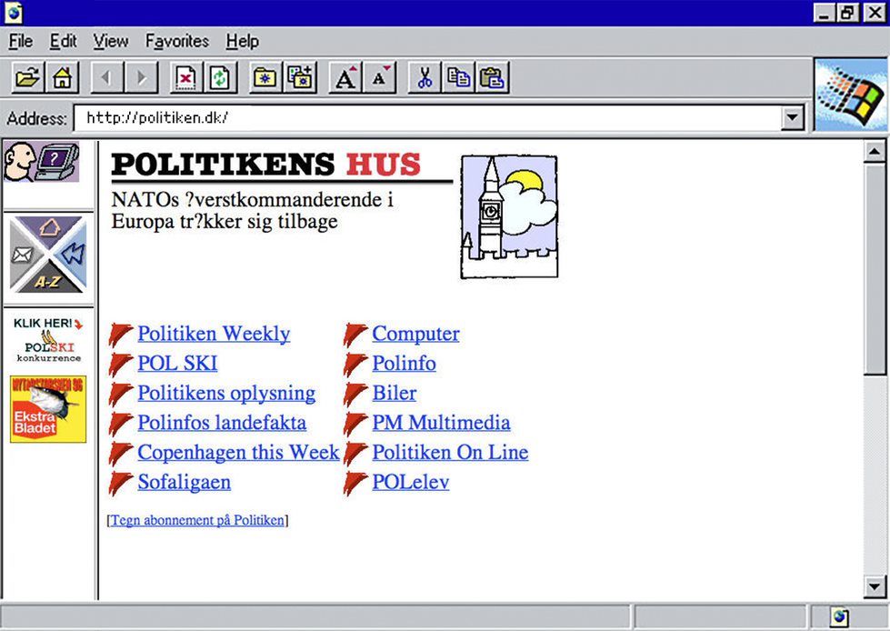Image resolution: width=890 pixels, height=631 pixels.
Task: Increase font size with the large A icon
Action: coord(345,77)
